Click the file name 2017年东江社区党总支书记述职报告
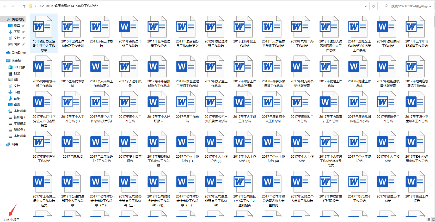Viewport: 435px width, 222px height. 44,121
